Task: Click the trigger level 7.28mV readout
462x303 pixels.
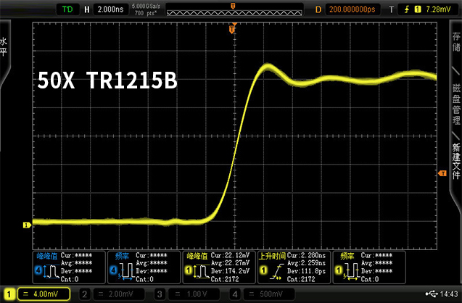Action: (438, 9)
